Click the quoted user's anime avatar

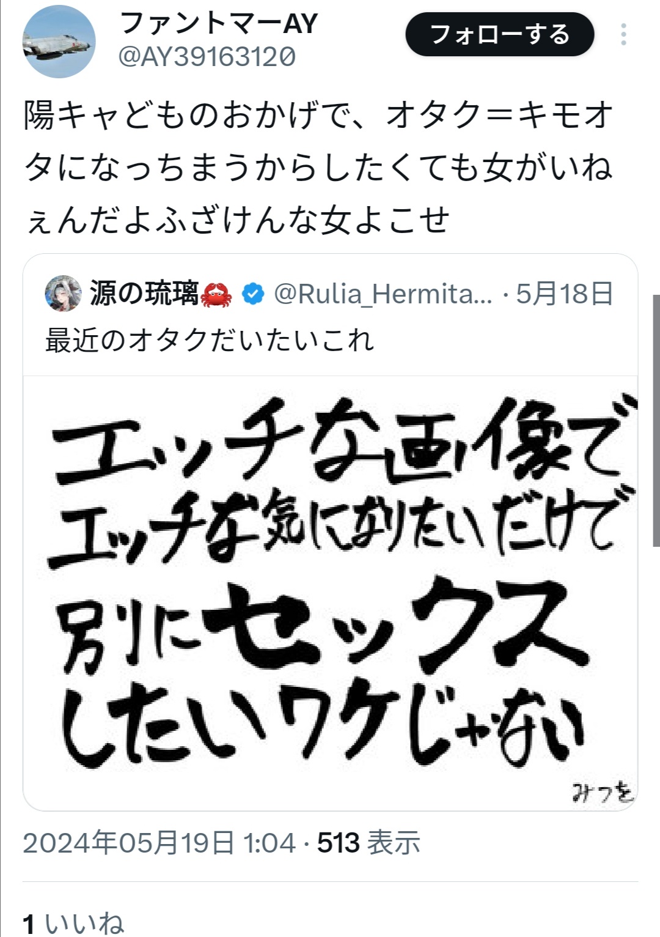[63, 294]
